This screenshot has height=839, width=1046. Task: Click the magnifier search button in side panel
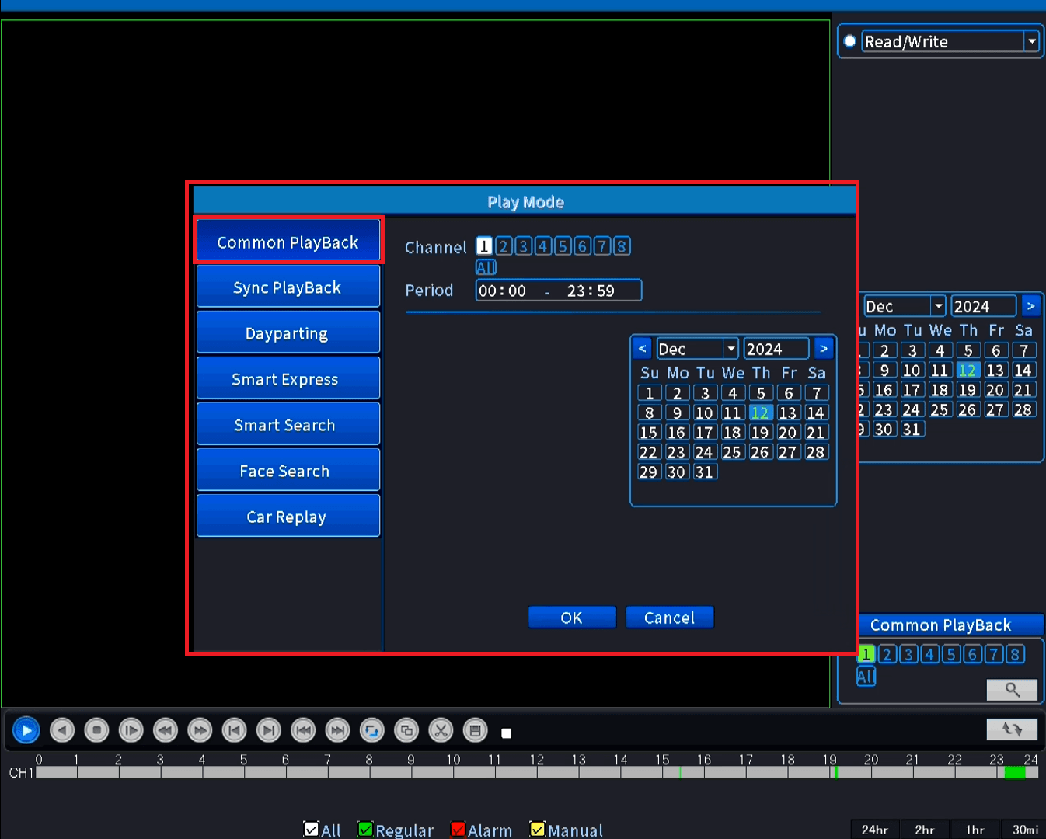pos(1012,689)
